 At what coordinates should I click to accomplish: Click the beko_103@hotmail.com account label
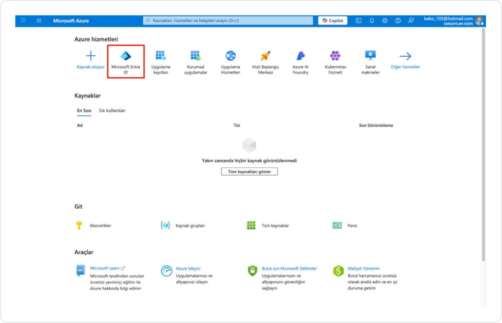(x=448, y=19)
